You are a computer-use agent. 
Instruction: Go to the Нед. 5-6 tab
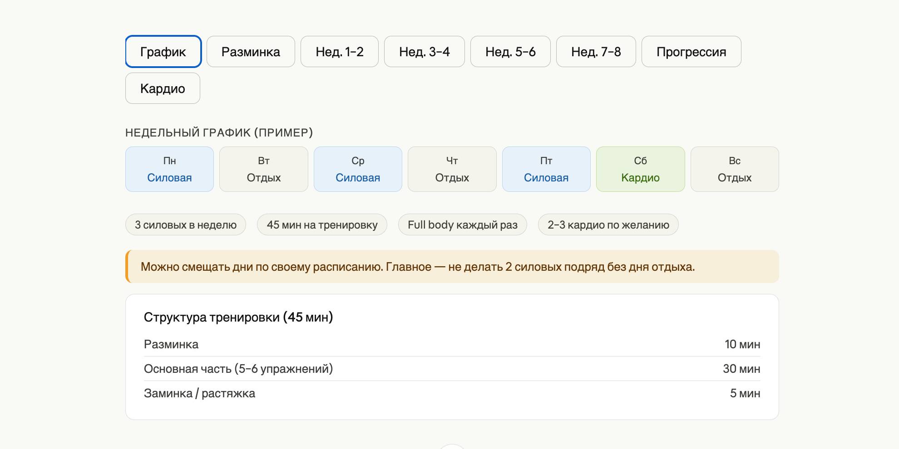(x=510, y=52)
